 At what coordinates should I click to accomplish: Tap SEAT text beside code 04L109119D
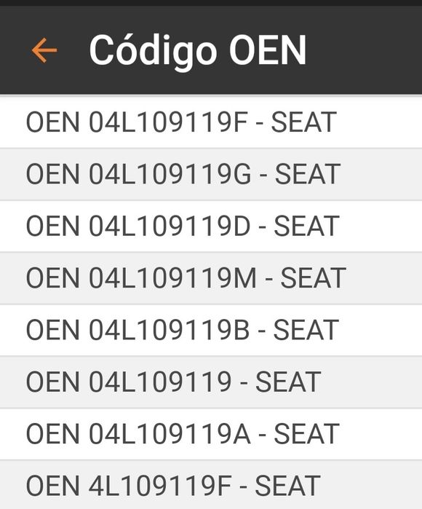coord(307,226)
